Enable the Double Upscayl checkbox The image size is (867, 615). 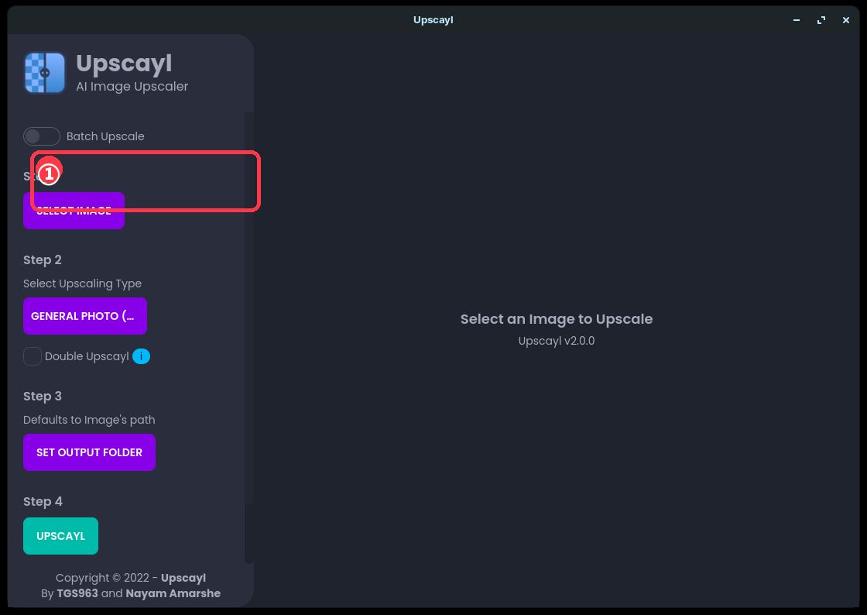coord(32,356)
